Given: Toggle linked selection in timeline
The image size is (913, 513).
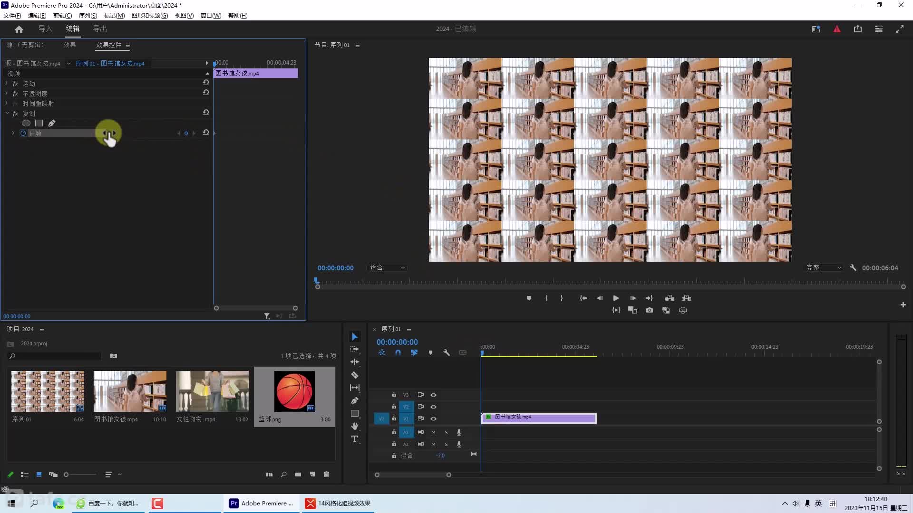Looking at the screenshot, I should click(x=414, y=353).
